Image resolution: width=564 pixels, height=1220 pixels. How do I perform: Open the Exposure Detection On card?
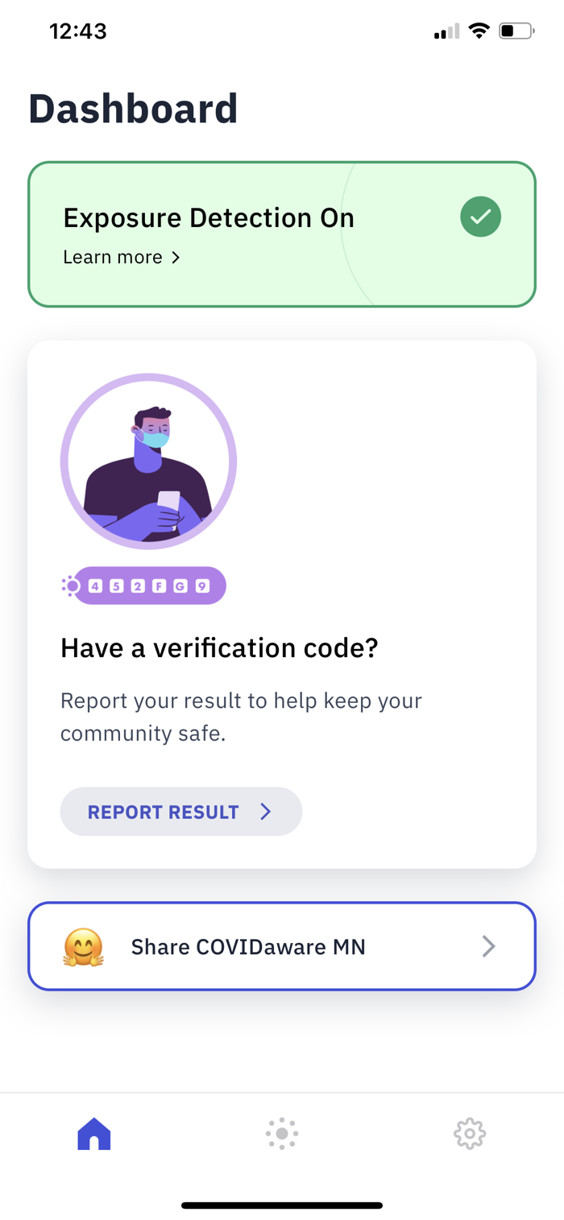click(x=282, y=234)
